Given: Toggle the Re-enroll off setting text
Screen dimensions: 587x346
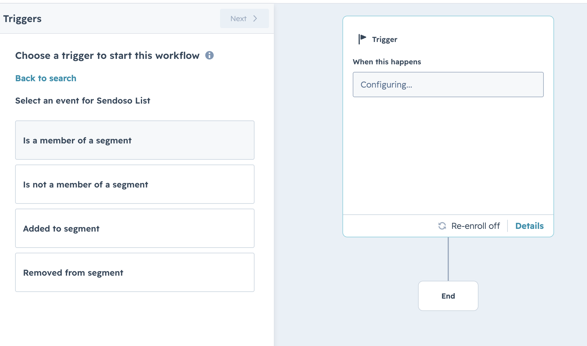Looking at the screenshot, I should (475, 226).
